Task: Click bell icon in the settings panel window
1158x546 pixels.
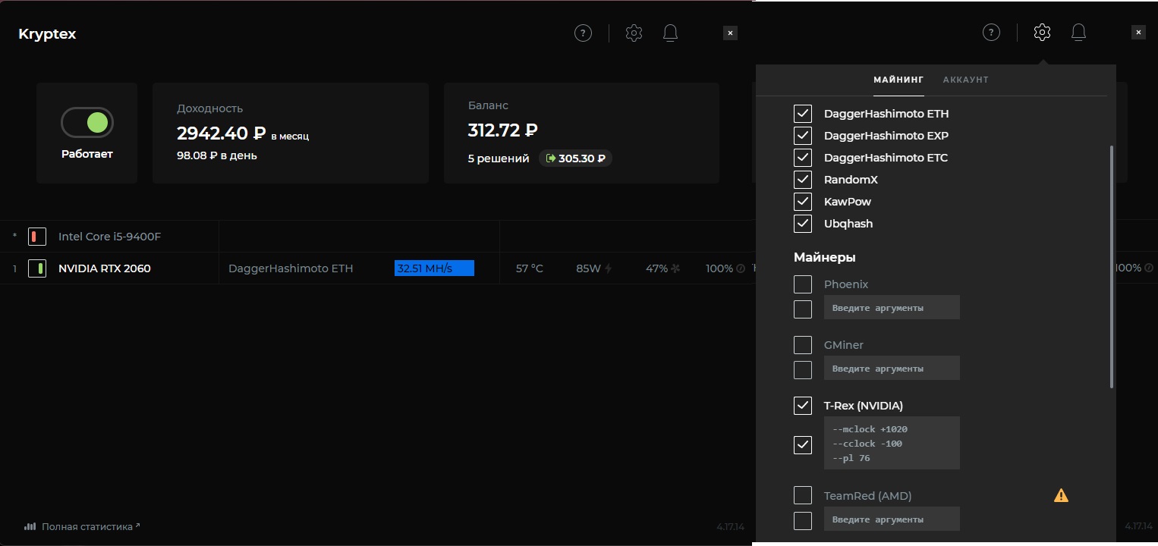Action: tap(1078, 32)
